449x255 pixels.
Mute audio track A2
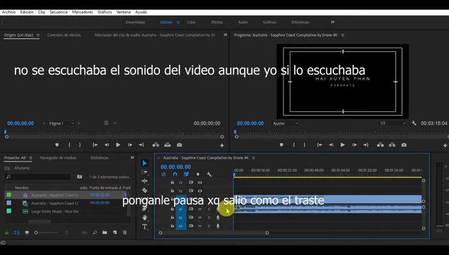pyautogui.click(x=200, y=218)
